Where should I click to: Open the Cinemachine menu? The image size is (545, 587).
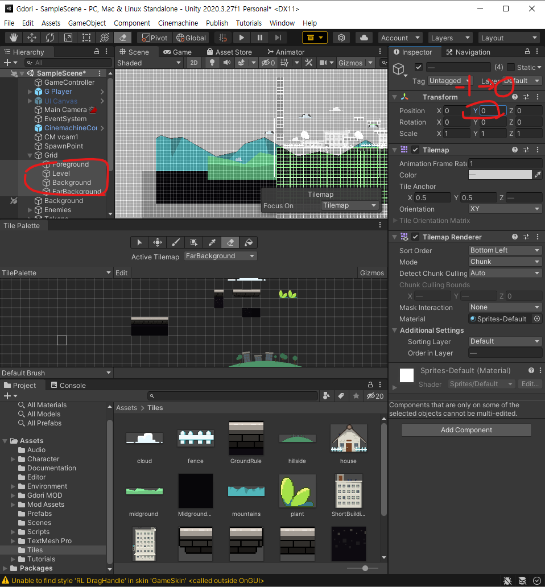click(178, 23)
